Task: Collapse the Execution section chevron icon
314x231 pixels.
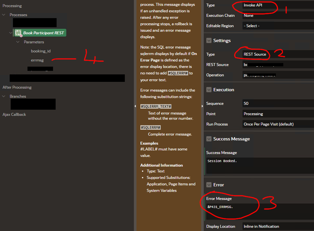Action: point(209,90)
